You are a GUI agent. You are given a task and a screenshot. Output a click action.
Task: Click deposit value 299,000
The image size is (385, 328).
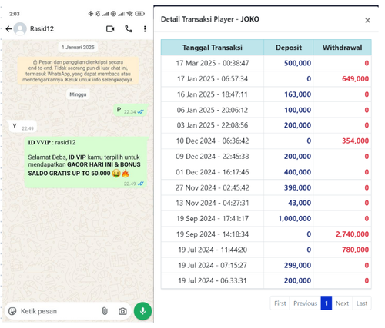(x=297, y=265)
